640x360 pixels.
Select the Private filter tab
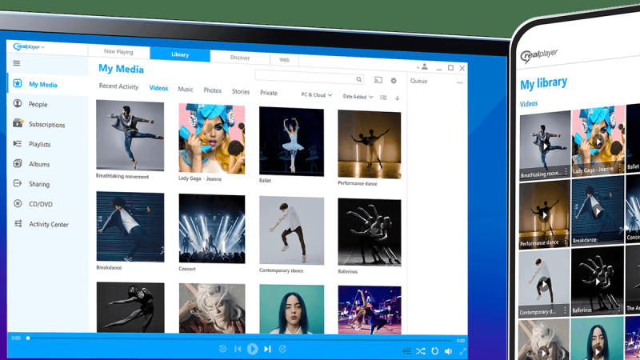pyautogui.click(x=269, y=93)
